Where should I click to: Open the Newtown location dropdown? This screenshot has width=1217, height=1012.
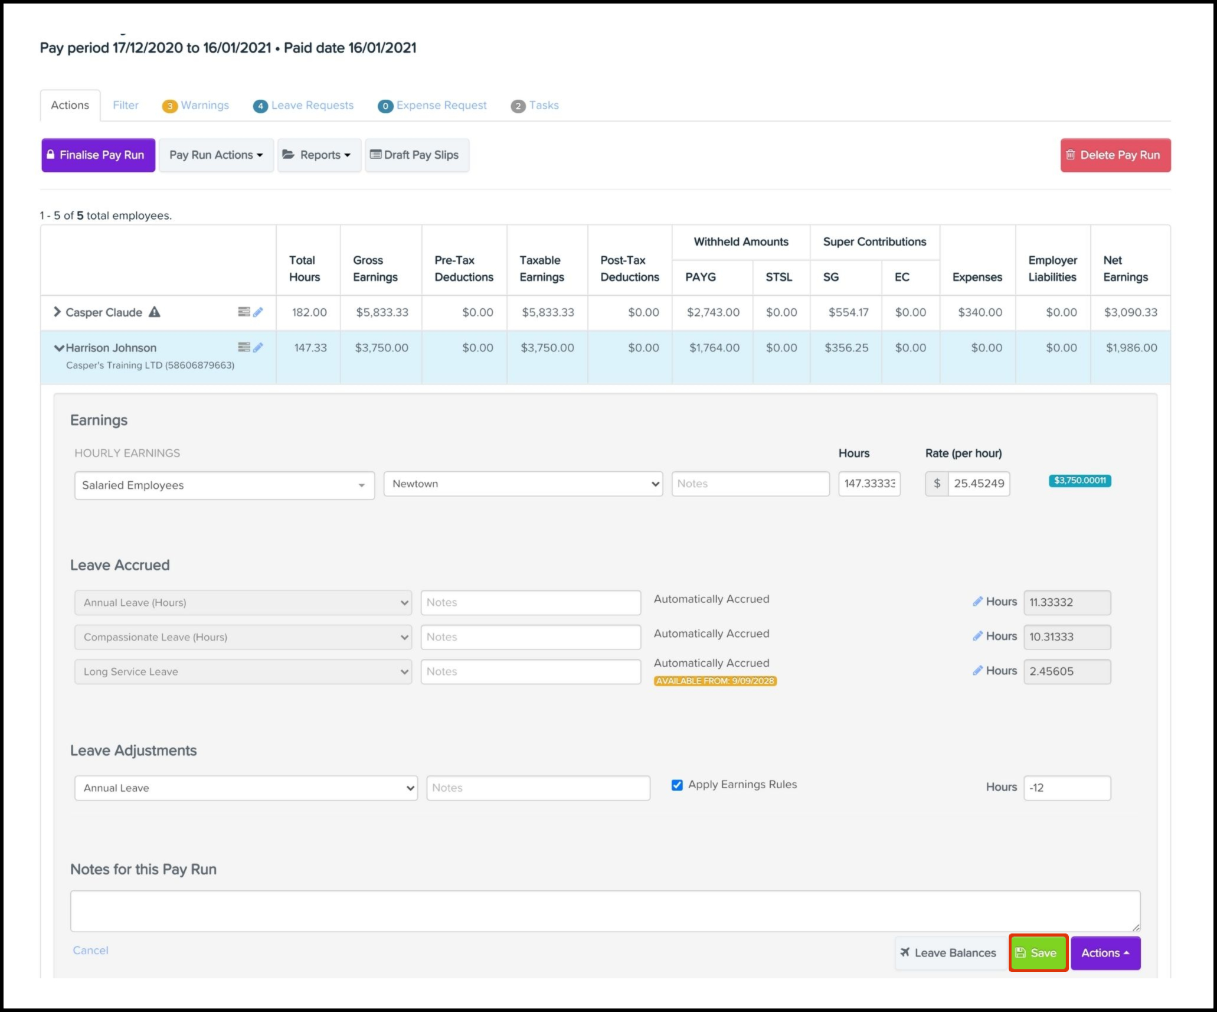523,484
